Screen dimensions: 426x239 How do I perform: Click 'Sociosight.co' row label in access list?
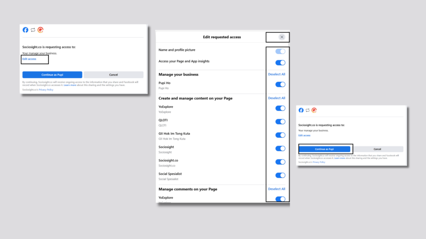pyautogui.click(x=168, y=161)
